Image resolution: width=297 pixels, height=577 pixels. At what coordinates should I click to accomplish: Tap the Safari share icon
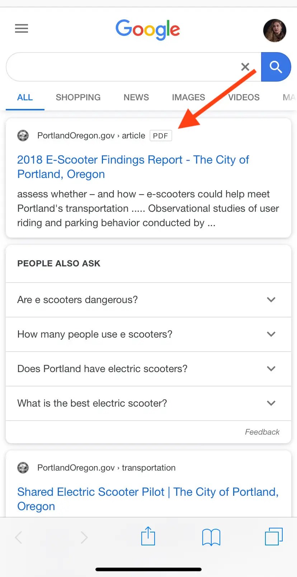pyautogui.click(x=148, y=536)
